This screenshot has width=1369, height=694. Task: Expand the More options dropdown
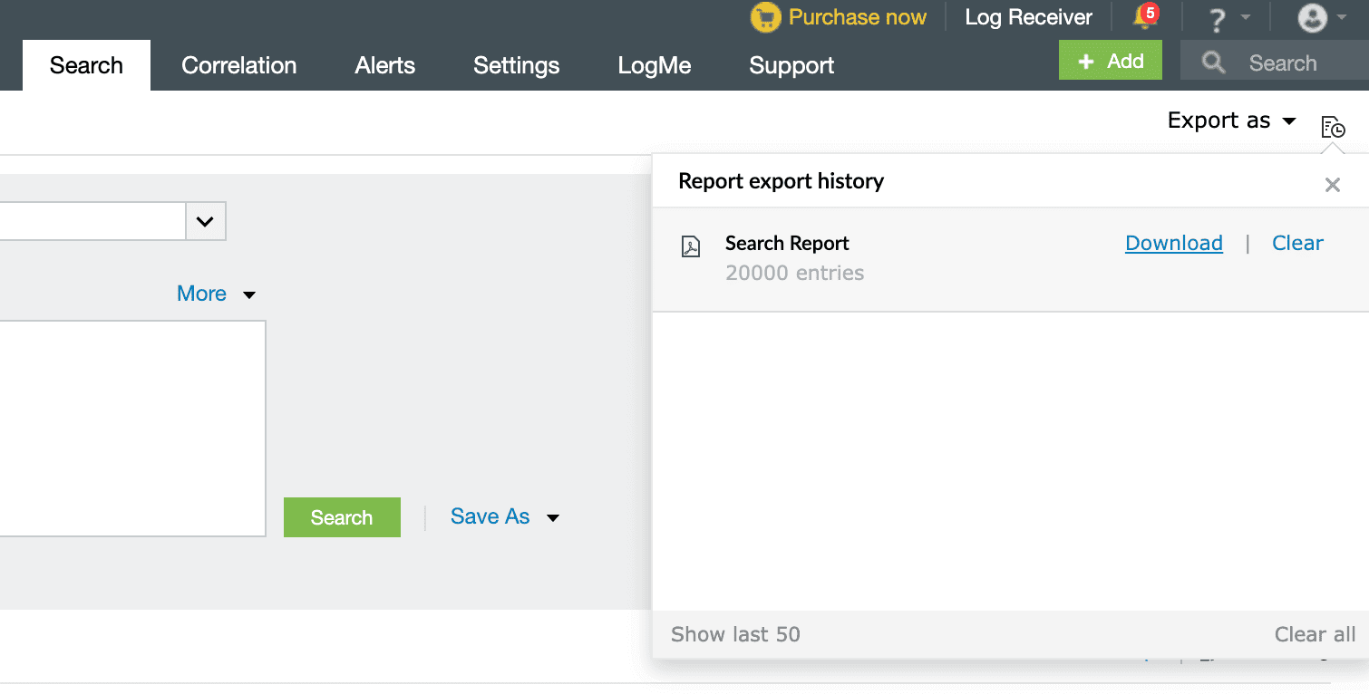[216, 294]
